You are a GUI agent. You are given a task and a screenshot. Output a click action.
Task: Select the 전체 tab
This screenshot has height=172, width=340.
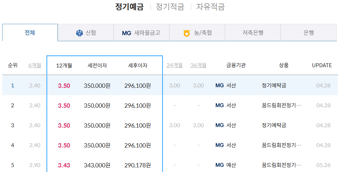click(30, 33)
